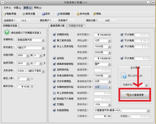Open the title bar system menu arrow
156x124 pixels.
tap(2, 2)
